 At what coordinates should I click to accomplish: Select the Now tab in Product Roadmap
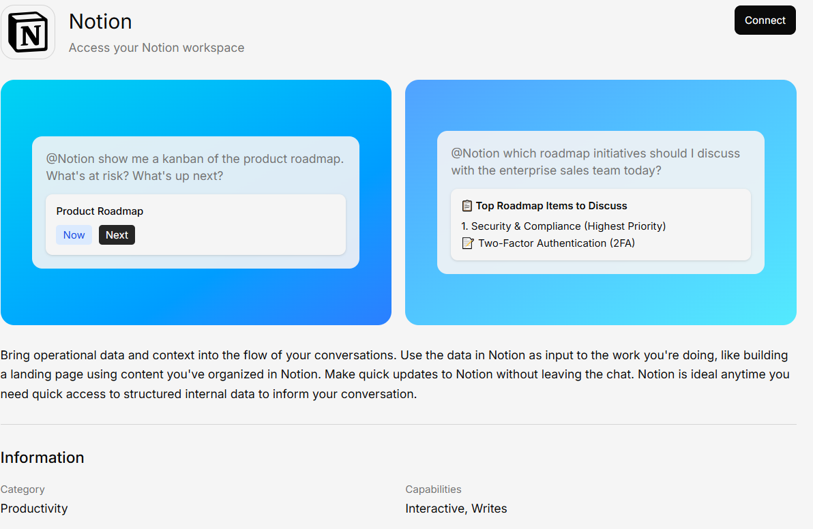click(x=74, y=235)
